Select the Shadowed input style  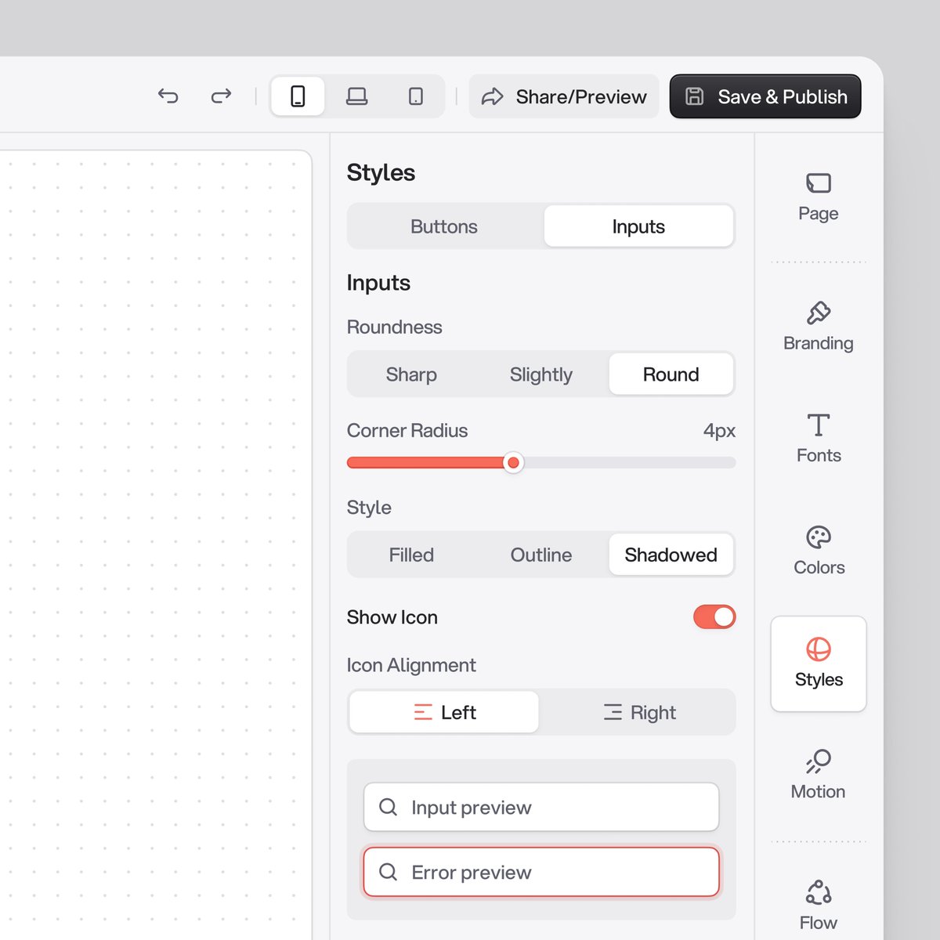pyautogui.click(x=671, y=555)
